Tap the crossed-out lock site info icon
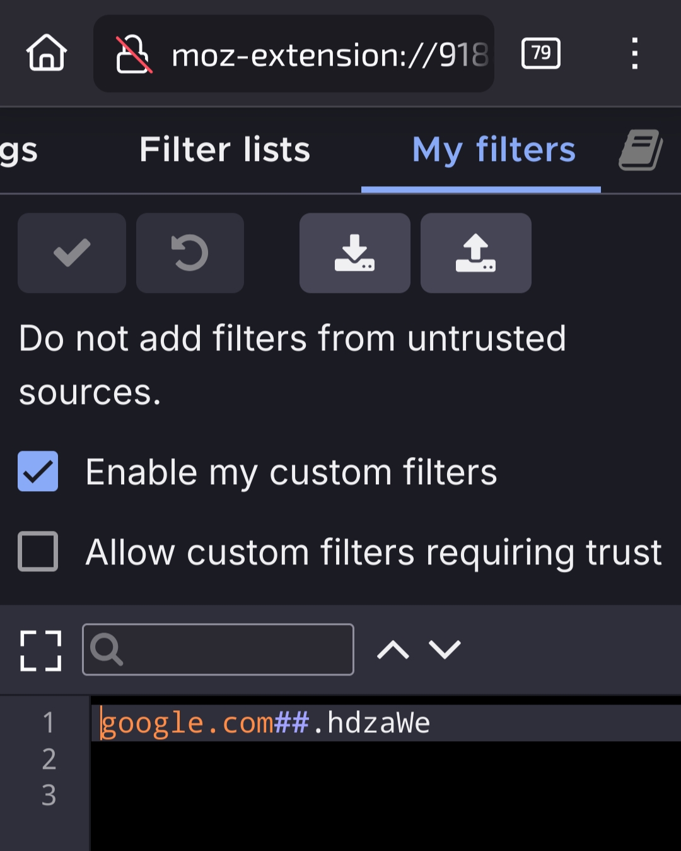 (x=133, y=54)
